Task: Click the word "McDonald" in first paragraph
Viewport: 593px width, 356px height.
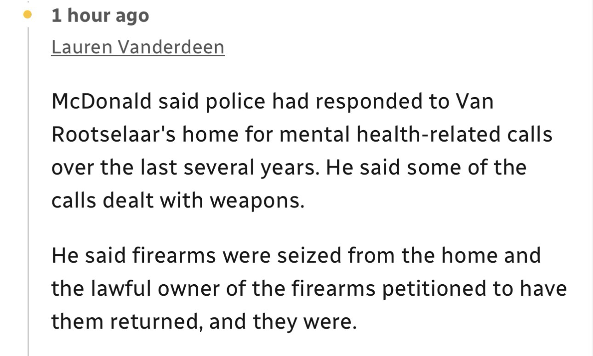Action: (102, 101)
